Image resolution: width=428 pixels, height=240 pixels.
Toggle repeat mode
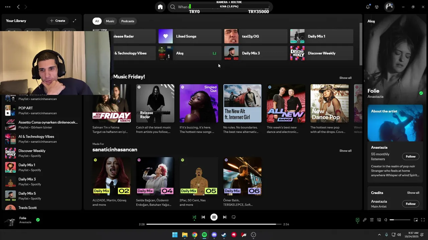(x=234, y=217)
